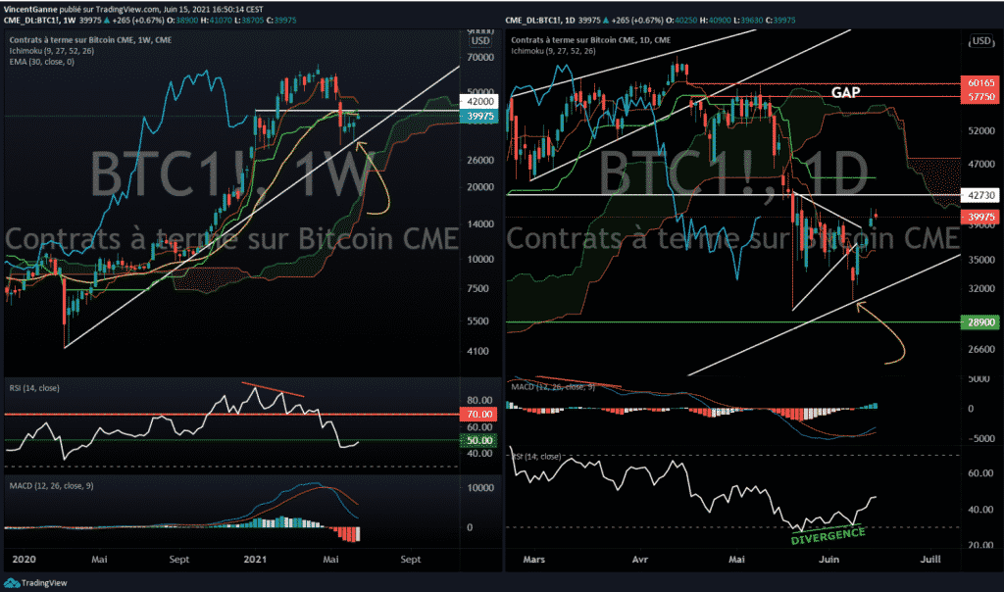Select the 60165 red price label
The image size is (1004, 592).
tap(980, 85)
